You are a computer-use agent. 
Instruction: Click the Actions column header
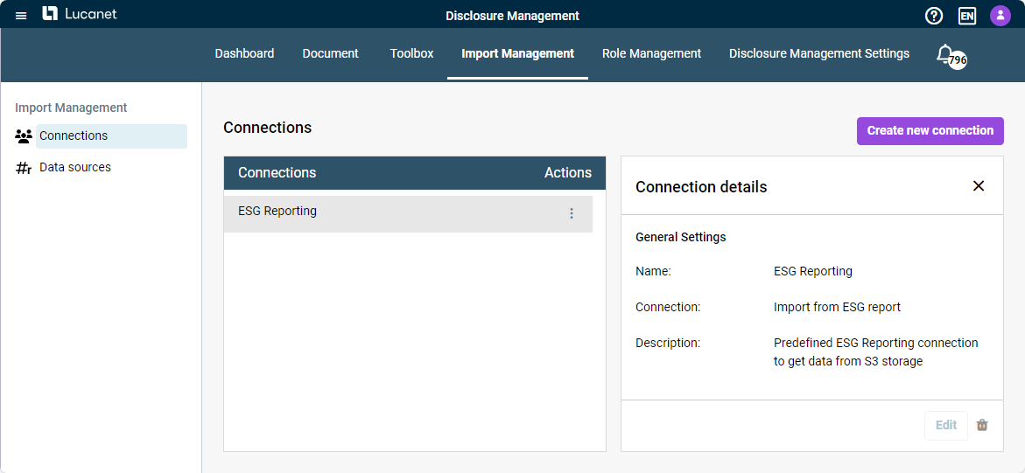[568, 172]
